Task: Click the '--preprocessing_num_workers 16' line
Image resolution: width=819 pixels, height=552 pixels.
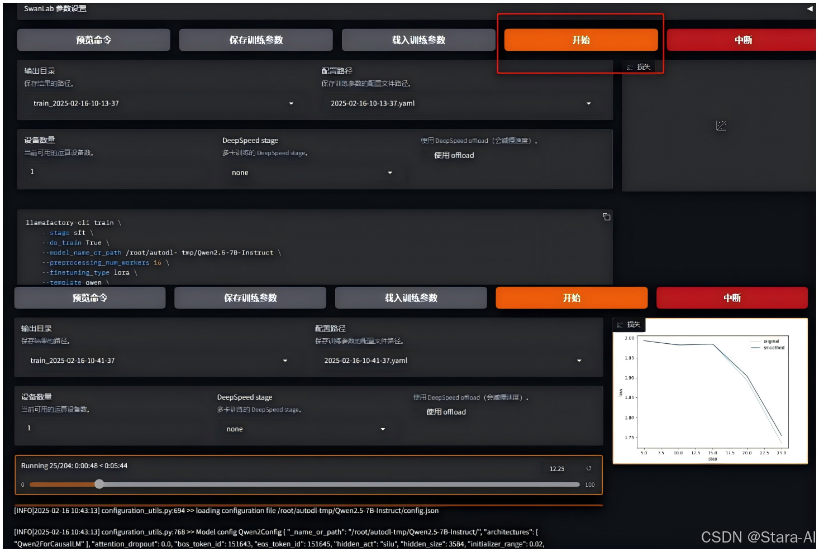Action: 106,263
